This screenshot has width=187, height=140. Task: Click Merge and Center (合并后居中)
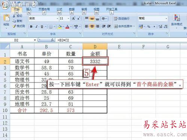(x=123, y=26)
